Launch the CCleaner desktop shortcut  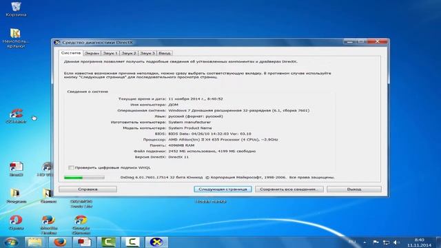tap(16, 116)
